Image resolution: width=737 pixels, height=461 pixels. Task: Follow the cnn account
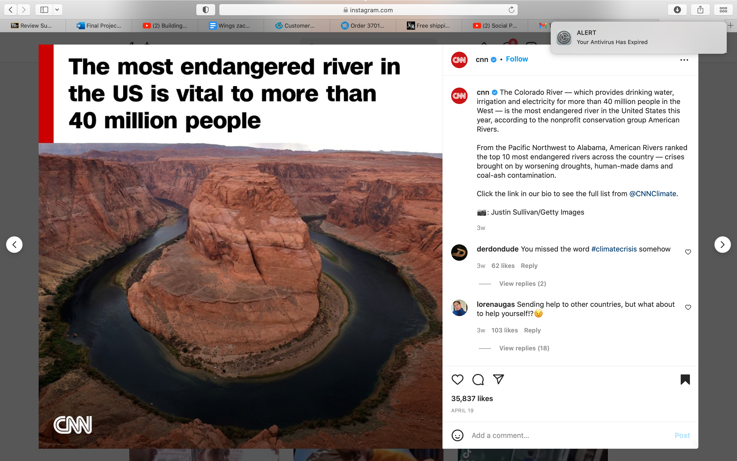tap(516, 59)
